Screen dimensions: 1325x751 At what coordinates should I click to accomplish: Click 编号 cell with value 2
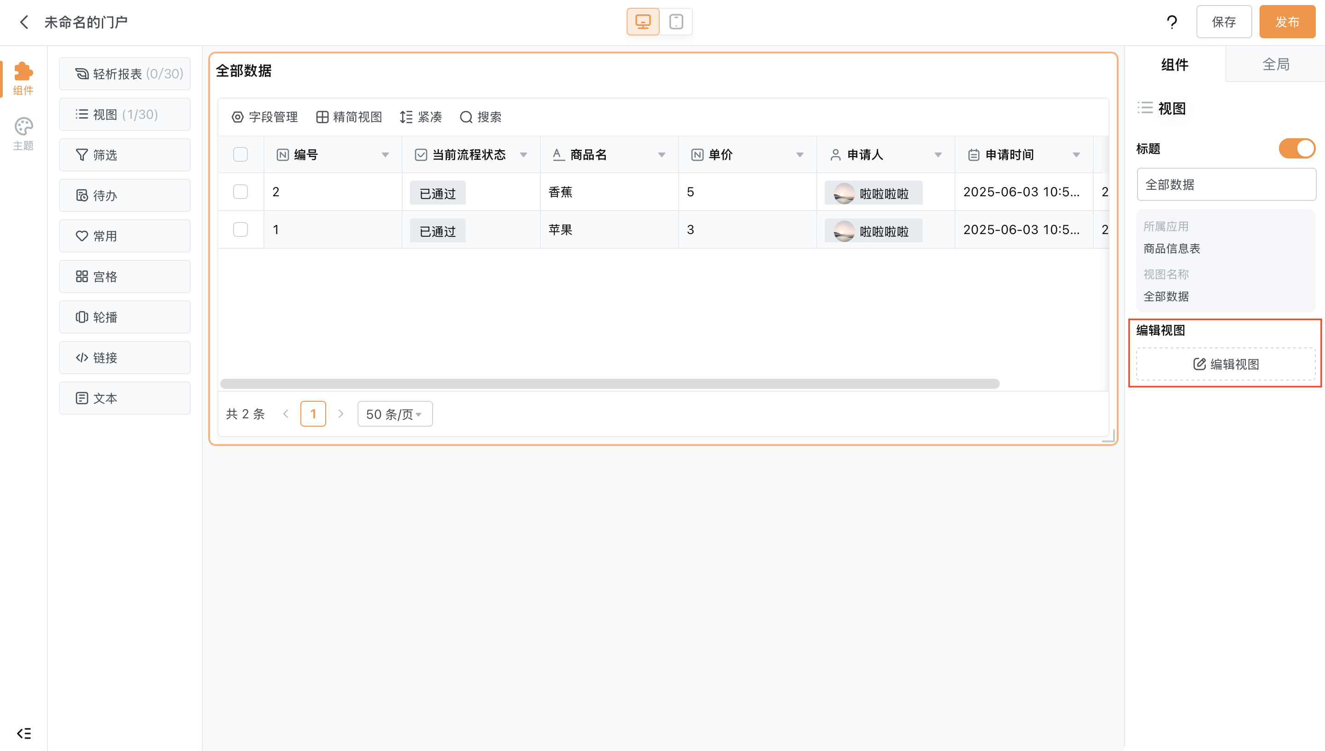333,192
